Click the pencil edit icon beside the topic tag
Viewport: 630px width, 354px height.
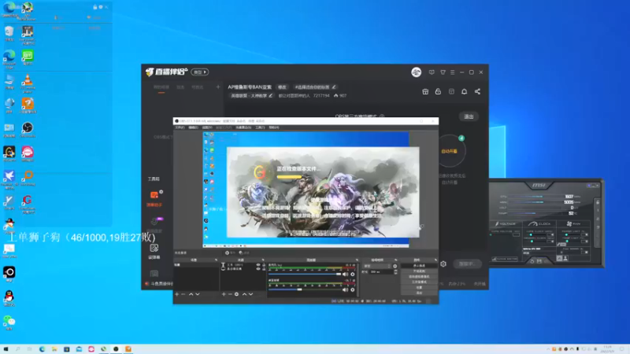pyautogui.click(x=334, y=87)
